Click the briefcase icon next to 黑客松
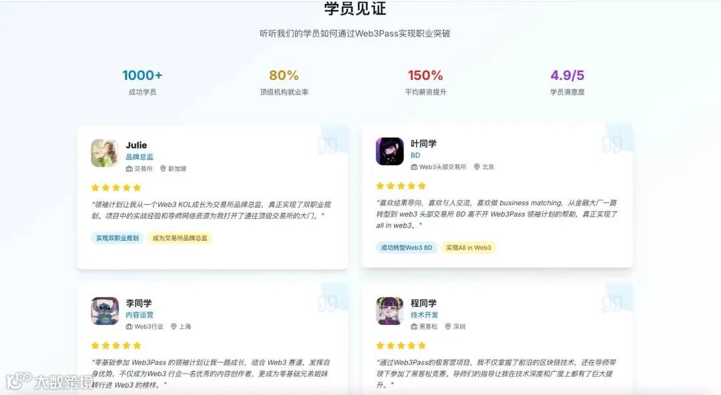This screenshot has height=395, width=721. click(x=414, y=326)
